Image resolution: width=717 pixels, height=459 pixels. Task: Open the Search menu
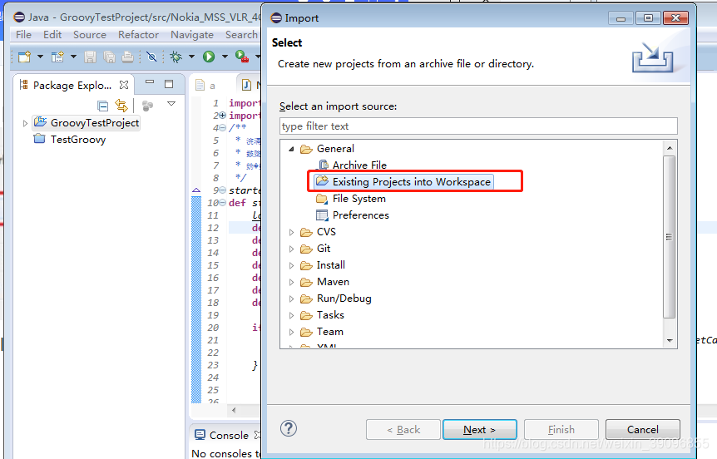click(x=241, y=35)
